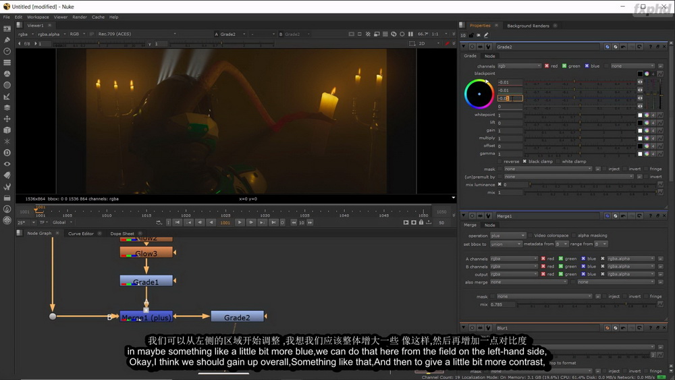This screenshot has width=675, height=380.
Task: Enable the white clamp checkbox
Action: (x=558, y=161)
